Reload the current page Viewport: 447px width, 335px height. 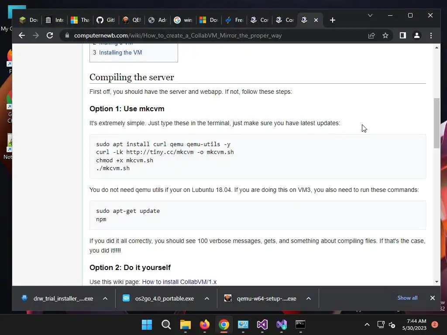50,35
